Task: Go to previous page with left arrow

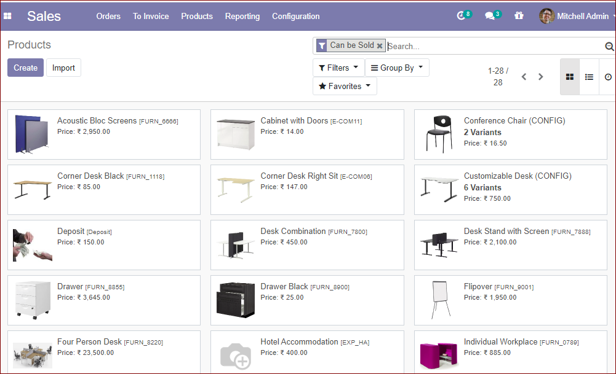Action: (x=524, y=77)
